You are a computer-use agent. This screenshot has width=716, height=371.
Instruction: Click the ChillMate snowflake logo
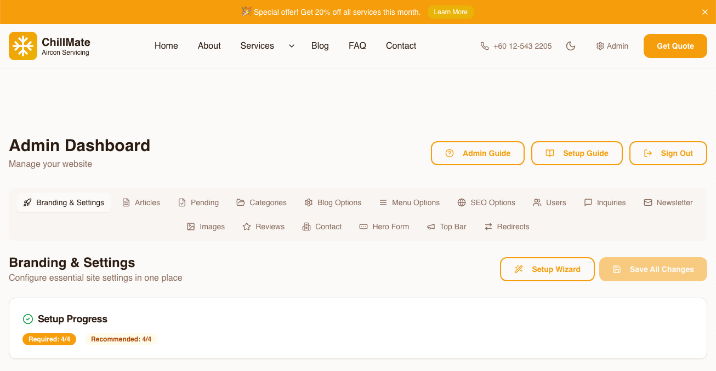(22, 45)
